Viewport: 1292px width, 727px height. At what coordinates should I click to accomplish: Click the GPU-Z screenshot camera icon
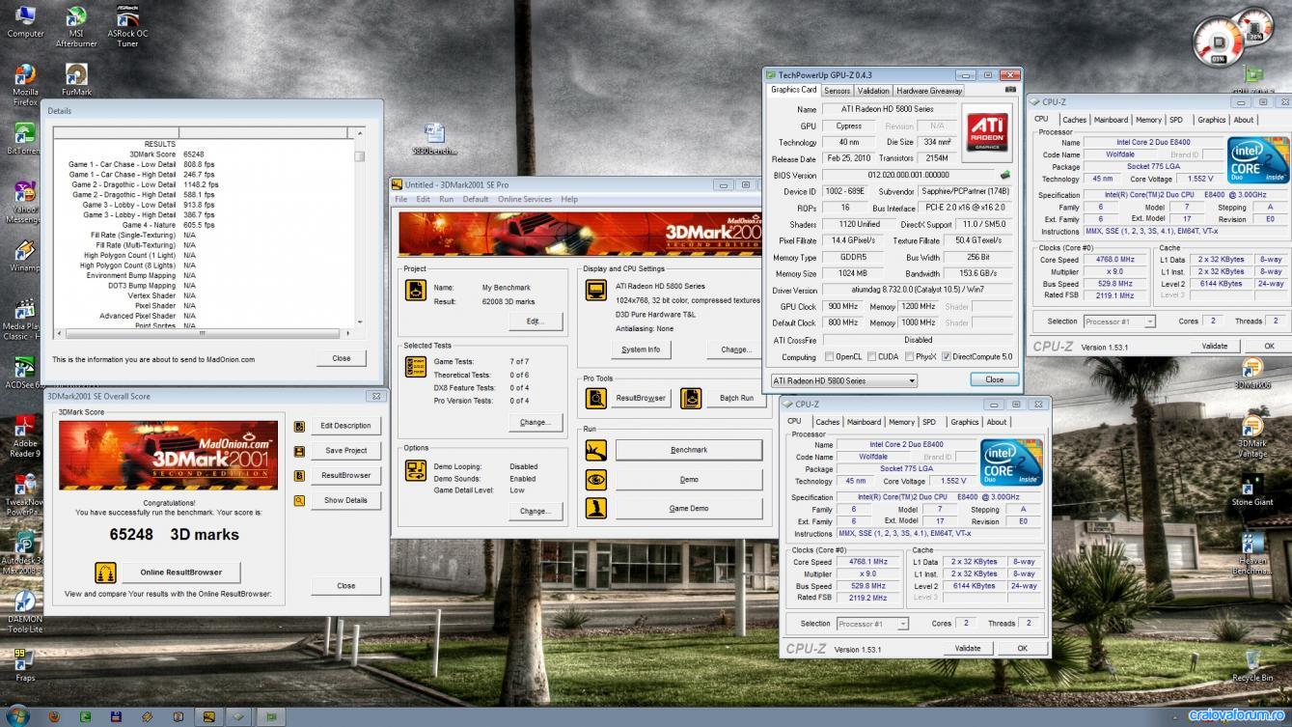coord(1010,90)
